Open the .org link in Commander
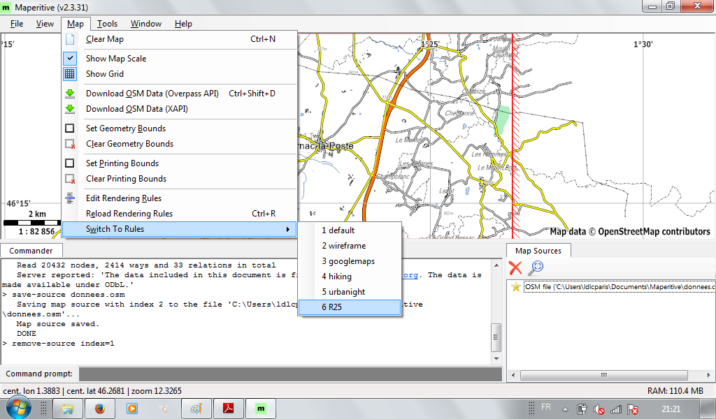Viewport: 716px width, 419px height. pos(410,275)
